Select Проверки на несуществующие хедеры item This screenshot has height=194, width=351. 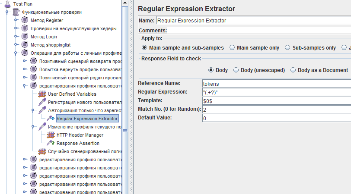coord(73,28)
